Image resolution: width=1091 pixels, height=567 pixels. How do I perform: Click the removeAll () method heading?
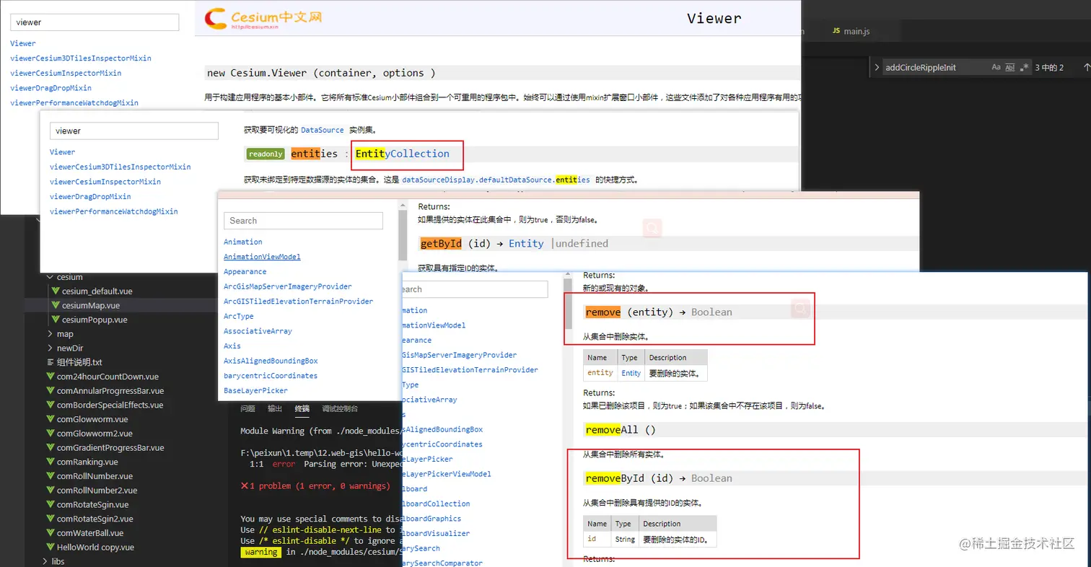click(620, 430)
